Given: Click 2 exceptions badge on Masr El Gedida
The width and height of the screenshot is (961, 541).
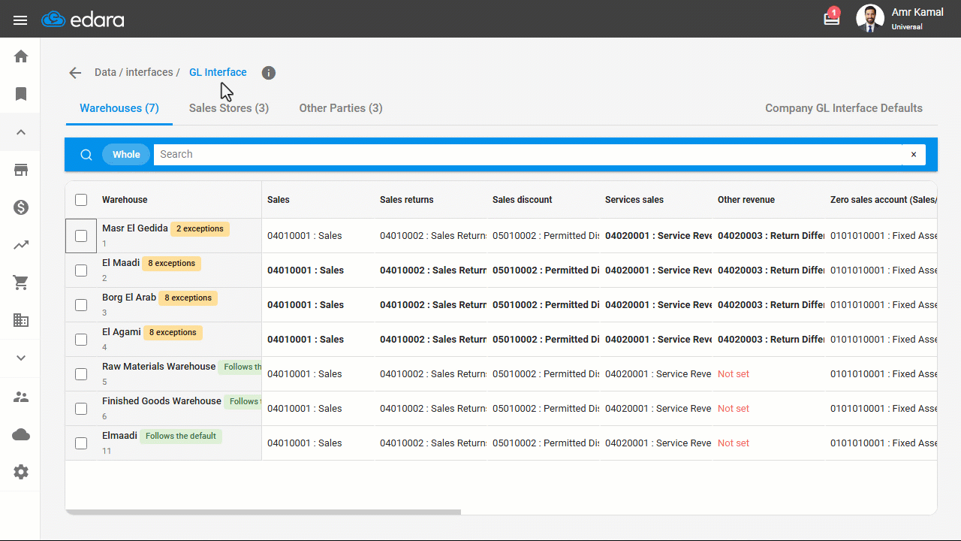Looking at the screenshot, I should pyautogui.click(x=200, y=228).
